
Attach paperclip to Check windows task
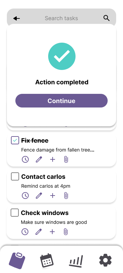66,232
